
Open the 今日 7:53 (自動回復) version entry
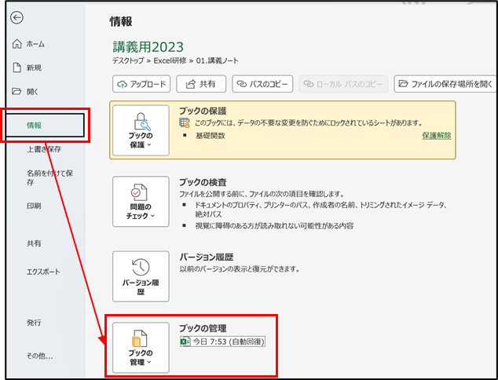pyautogui.click(x=222, y=342)
